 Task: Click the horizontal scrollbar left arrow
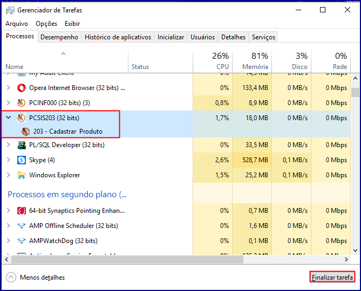(x=6, y=260)
